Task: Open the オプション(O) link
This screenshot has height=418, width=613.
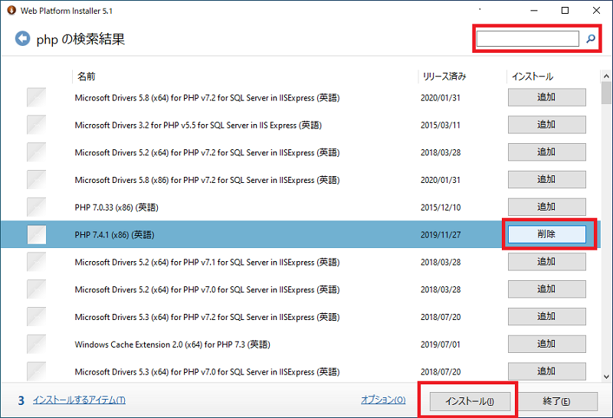Action: tap(383, 400)
